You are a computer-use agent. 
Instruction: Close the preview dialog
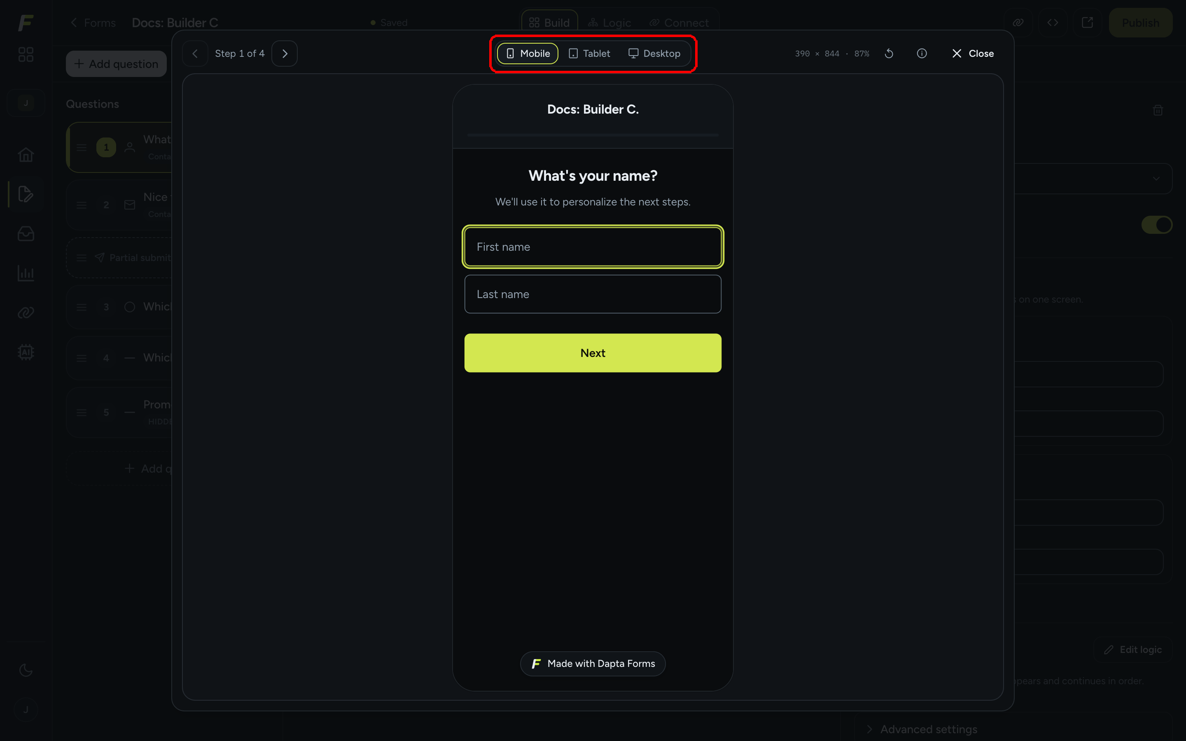pos(973,54)
